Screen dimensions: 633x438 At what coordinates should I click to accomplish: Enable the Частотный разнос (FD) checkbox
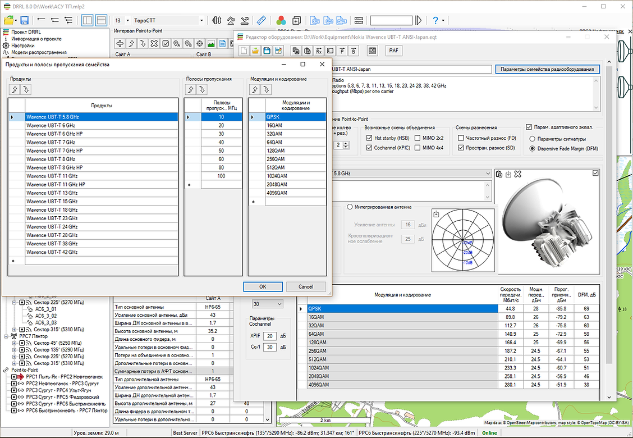(x=461, y=138)
